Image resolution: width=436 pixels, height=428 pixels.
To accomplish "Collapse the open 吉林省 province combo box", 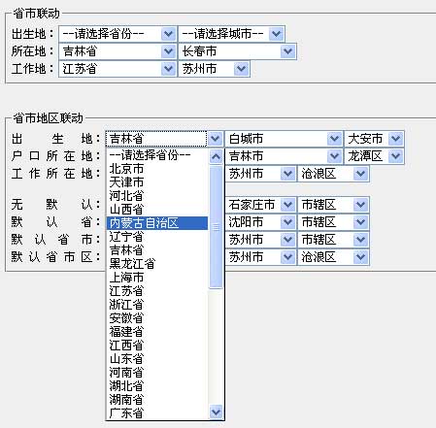I will [164, 139].
